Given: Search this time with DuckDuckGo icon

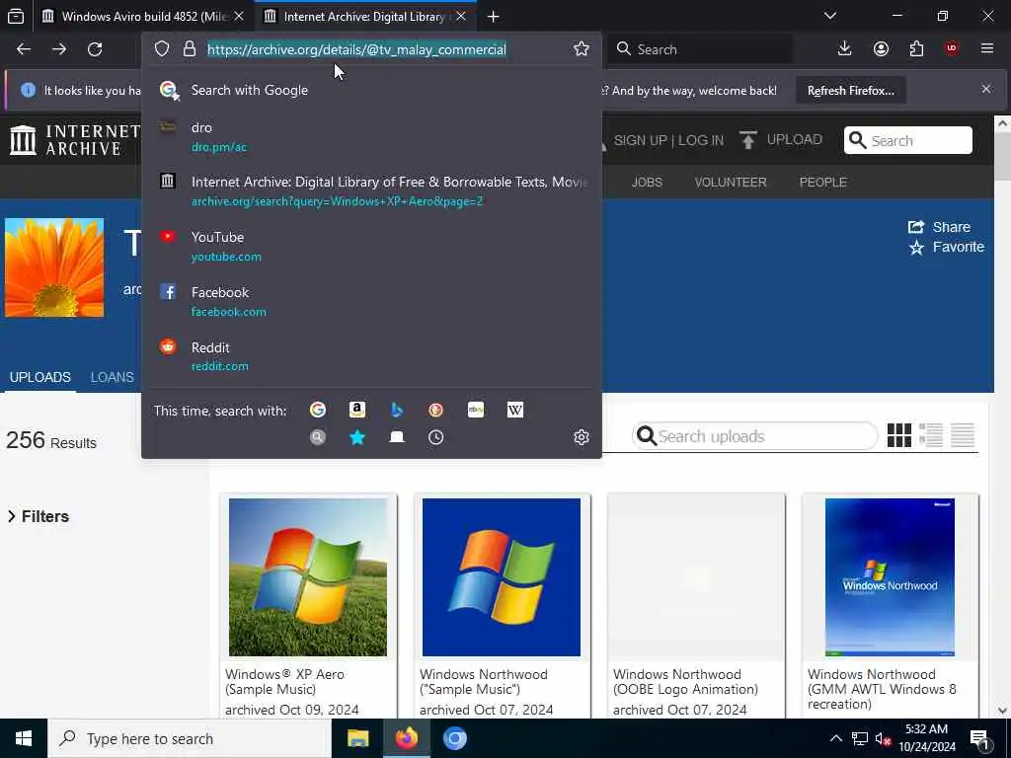Looking at the screenshot, I should [x=435, y=410].
